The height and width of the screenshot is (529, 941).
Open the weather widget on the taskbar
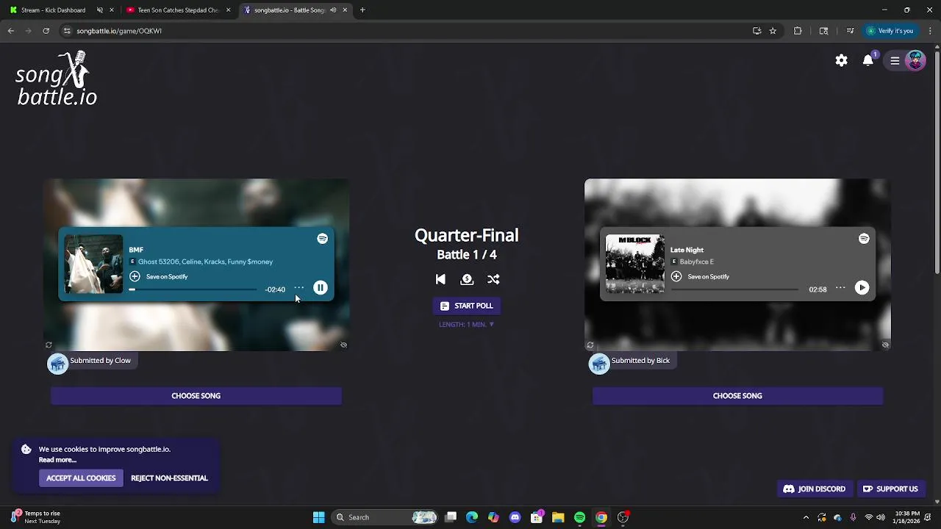click(x=37, y=517)
